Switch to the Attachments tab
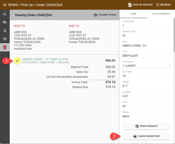This screenshot has height=144, width=175. point(161,14)
